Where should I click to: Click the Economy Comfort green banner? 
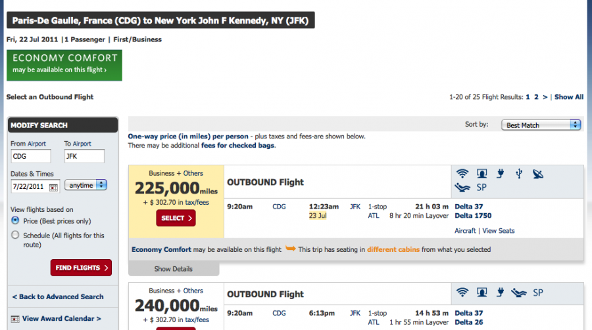coord(64,65)
